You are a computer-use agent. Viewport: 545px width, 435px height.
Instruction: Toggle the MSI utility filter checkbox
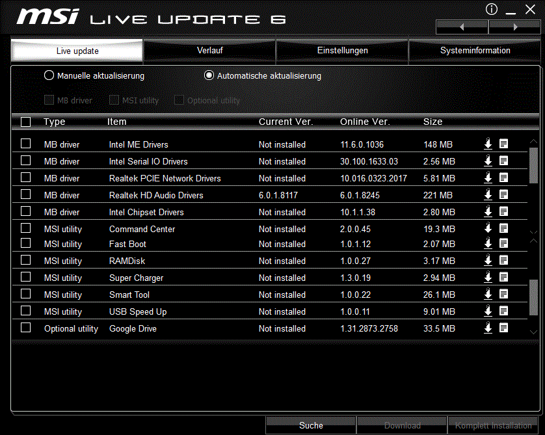[x=114, y=100]
